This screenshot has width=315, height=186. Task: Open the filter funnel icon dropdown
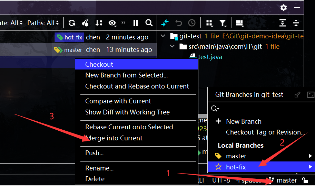(x=223, y=23)
